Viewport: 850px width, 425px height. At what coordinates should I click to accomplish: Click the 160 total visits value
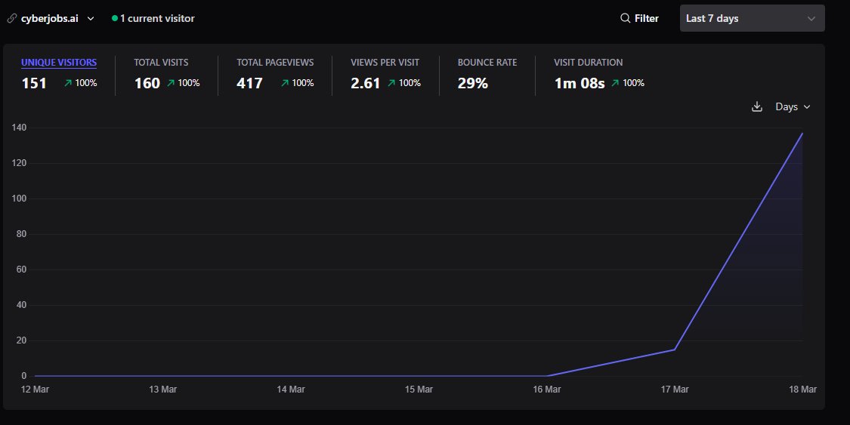147,83
